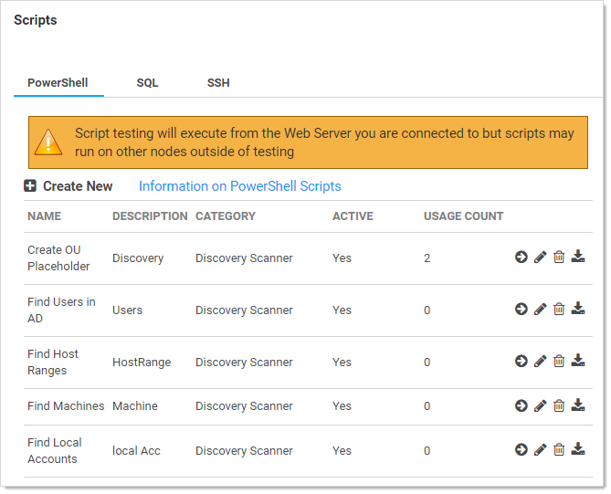Screen dimensions: 611x494
Task: Click the USAGE COUNT column header
Action: pyautogui.click(x=463, y=216)
